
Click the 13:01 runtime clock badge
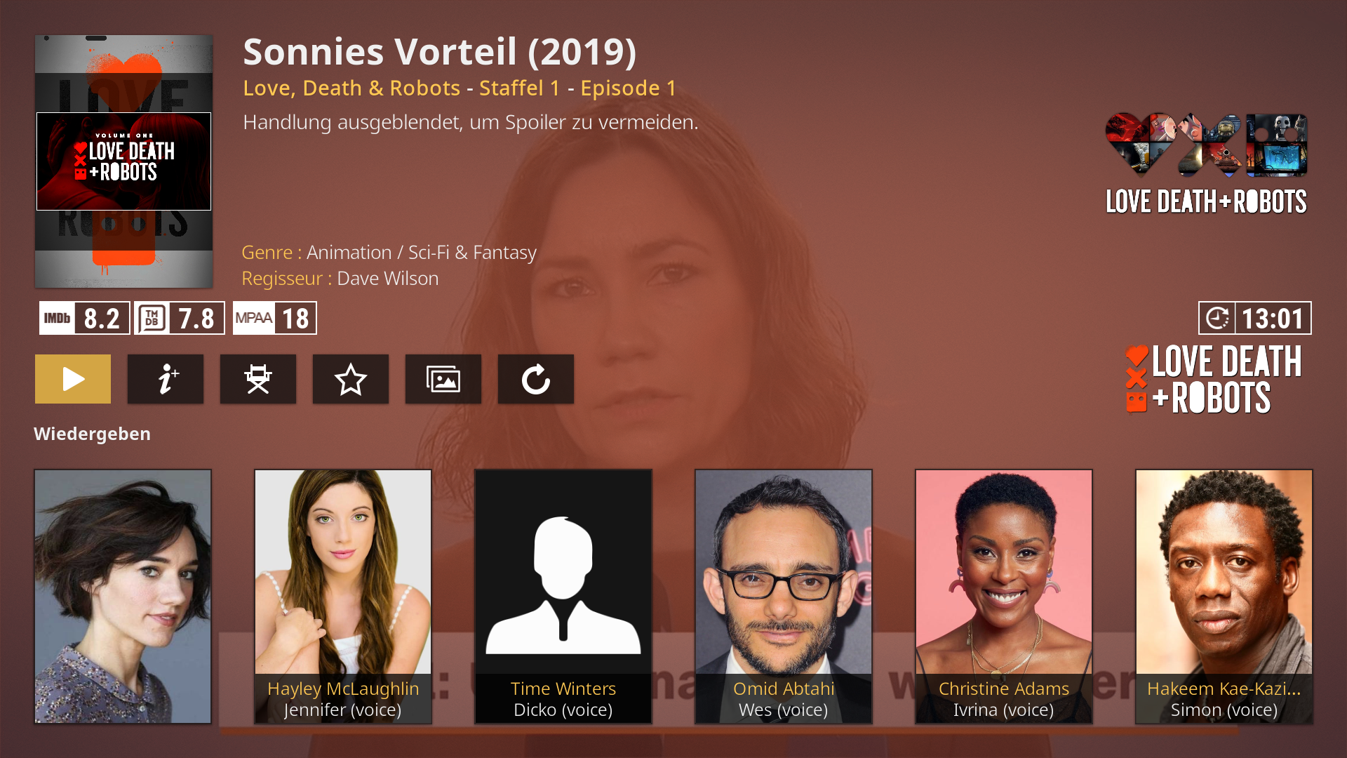pyautogui.click(x=1254, y=318)
